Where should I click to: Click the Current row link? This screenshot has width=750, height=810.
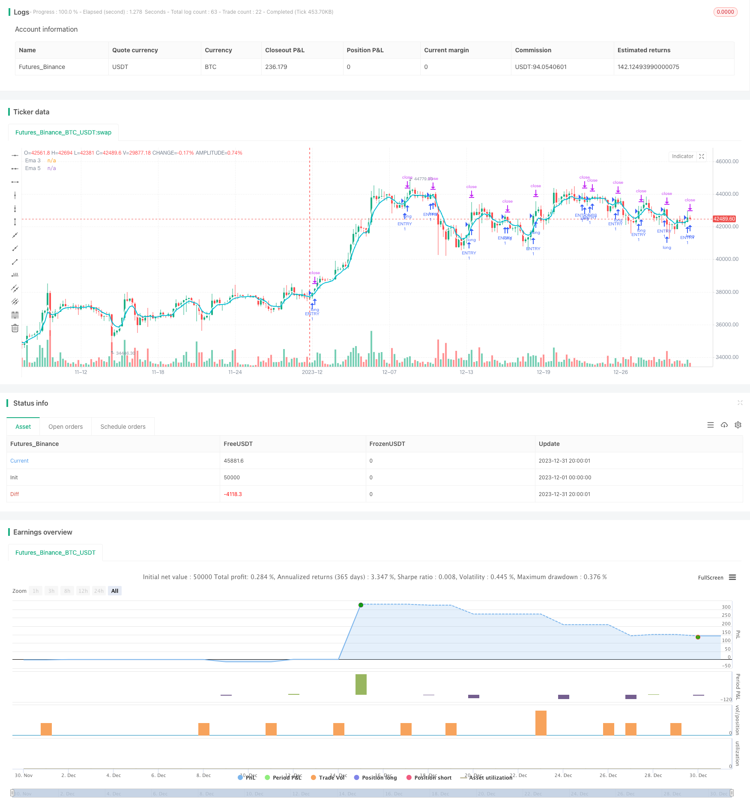19,460
